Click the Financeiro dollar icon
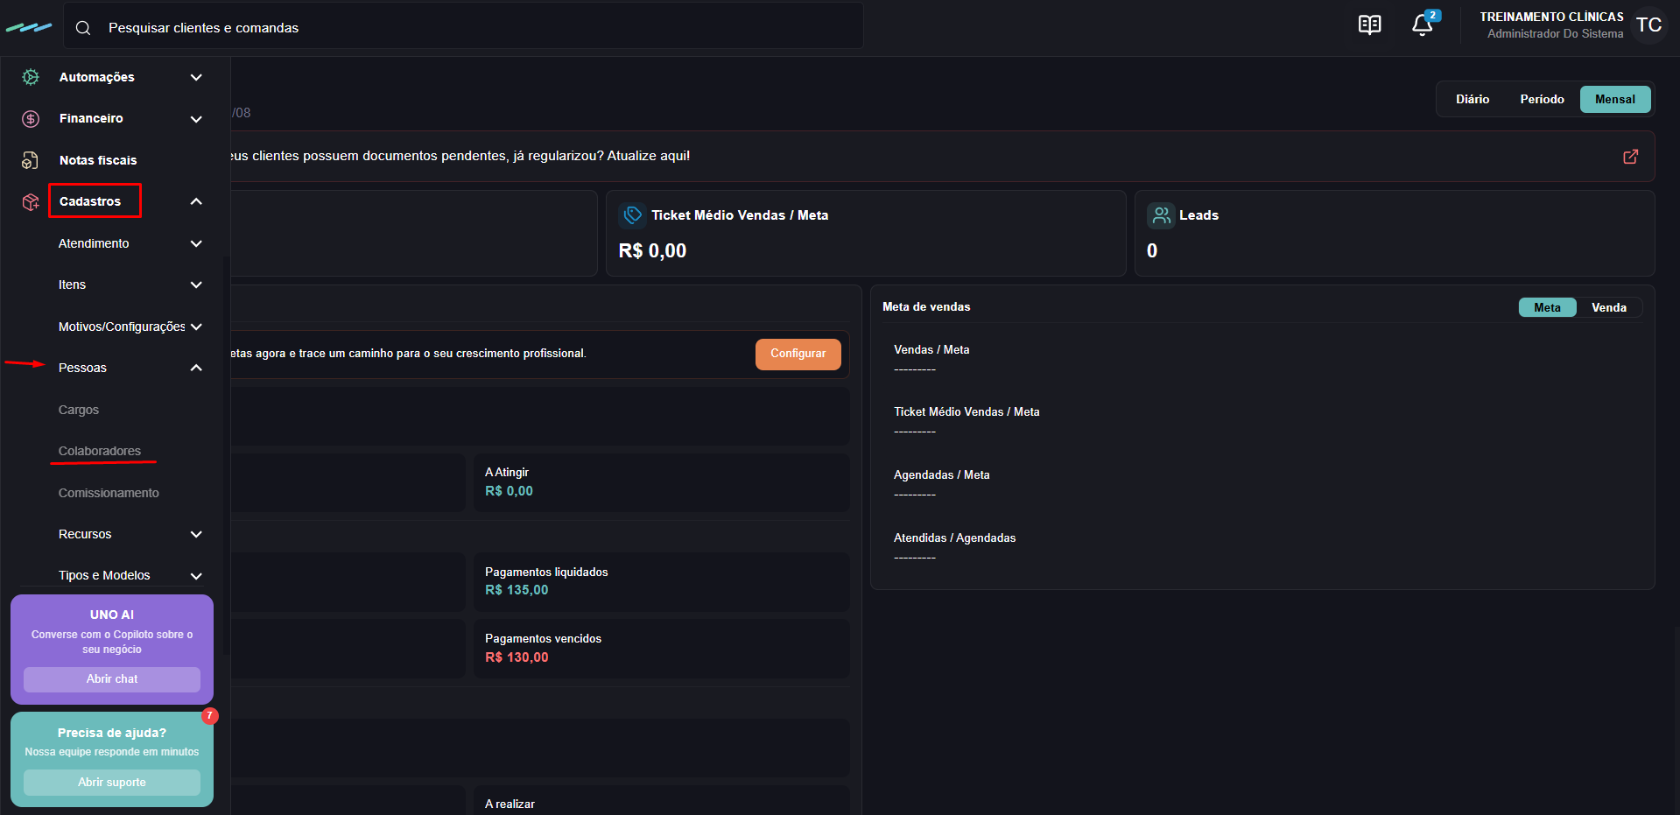1680x815 pixels. coord(31,118)
